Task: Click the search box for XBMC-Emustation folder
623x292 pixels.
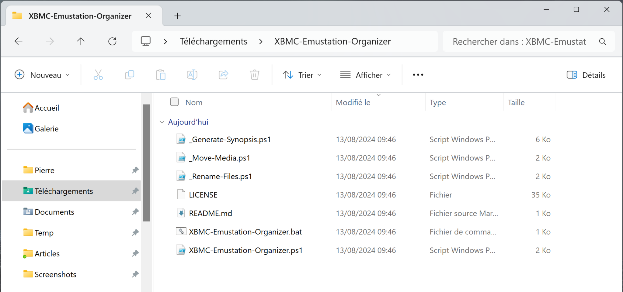Action: (x=519, y=42)
